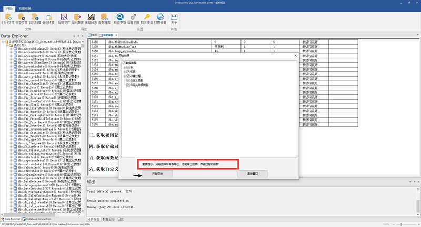This screenshot has width=421, height=227.
Task: Launch the 碎片扫描 fragment scan tool
Action: tap(35, 19)
